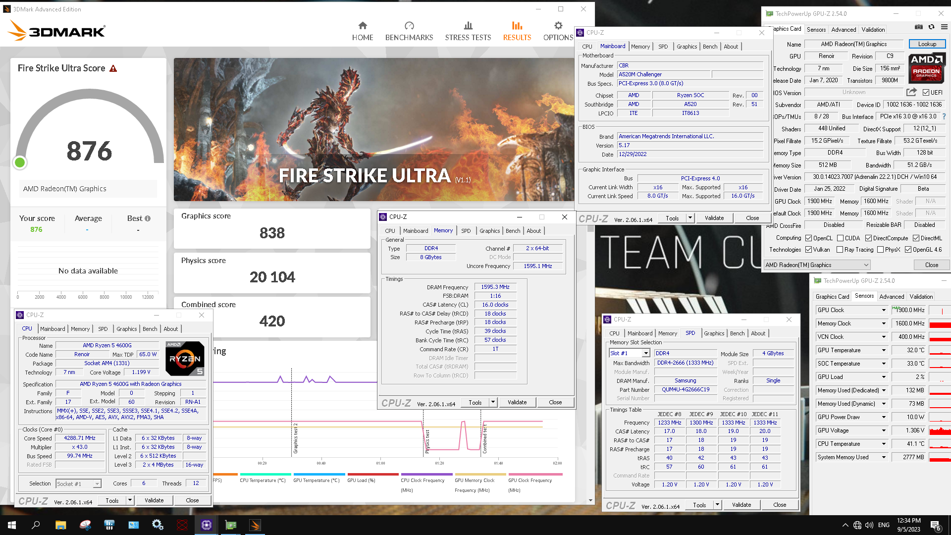Open the Windows Start menu
Screen dimensions: 951x535
pos(12,525)
